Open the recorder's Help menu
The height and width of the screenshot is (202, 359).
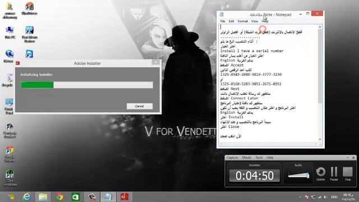click(270, 158)
